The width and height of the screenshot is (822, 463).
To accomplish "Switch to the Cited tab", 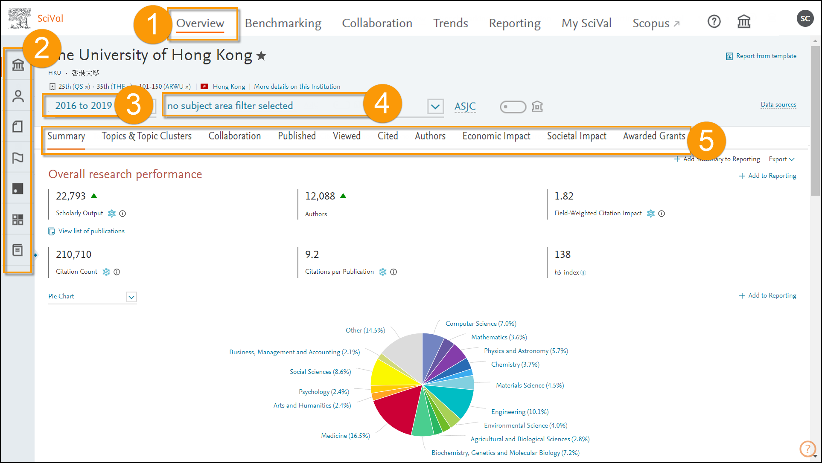I will pyautogui.click(x=388, y=136).
